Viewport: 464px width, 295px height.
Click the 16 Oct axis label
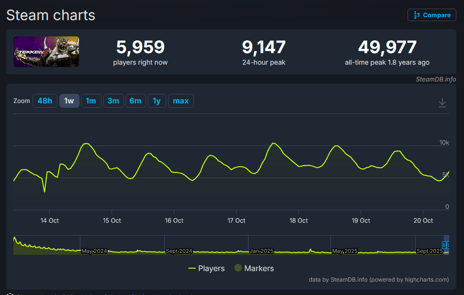(174, 220)
